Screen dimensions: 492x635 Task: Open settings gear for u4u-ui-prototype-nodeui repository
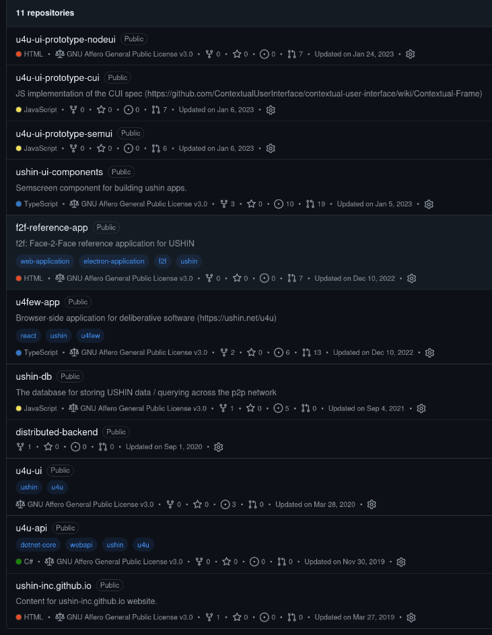click(411, 54)
